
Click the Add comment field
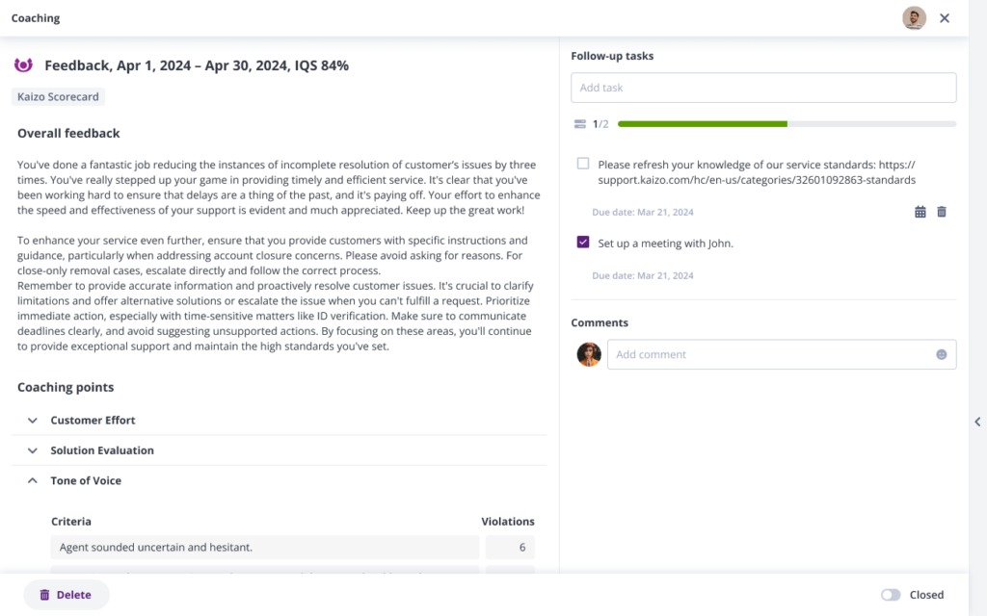[x=771, y=354]
